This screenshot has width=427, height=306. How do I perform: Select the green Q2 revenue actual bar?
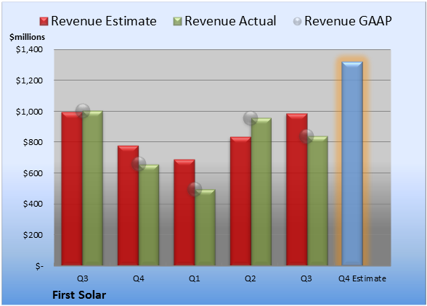(x=261, y=191)
